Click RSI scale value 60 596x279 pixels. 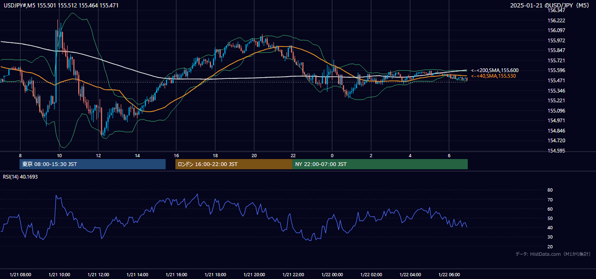[x=550, y=209]
